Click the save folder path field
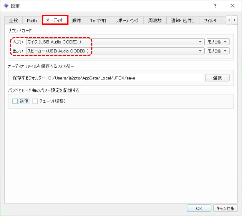The width and height of the screenshot is (242, 216). (124, 78)
